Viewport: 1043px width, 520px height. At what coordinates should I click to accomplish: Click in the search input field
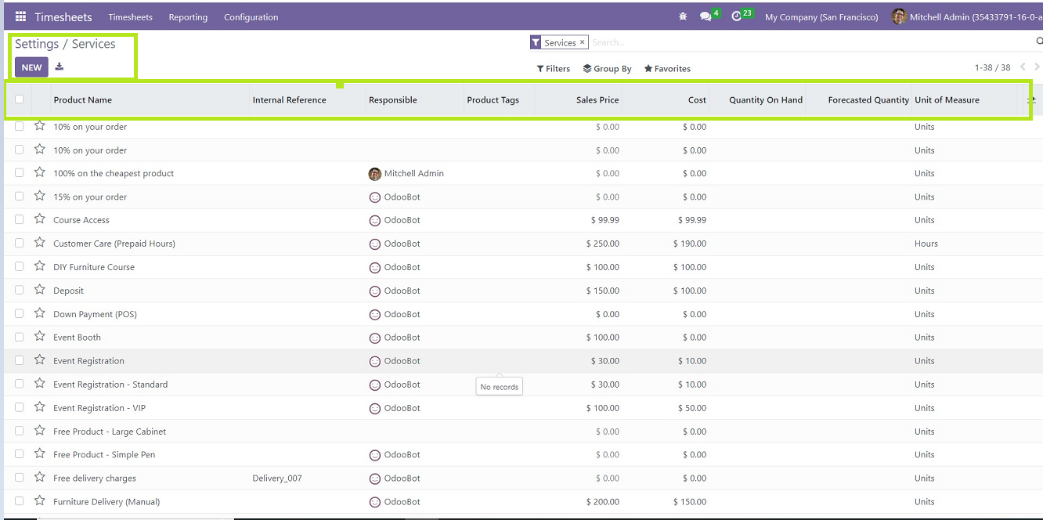(810, 42)
